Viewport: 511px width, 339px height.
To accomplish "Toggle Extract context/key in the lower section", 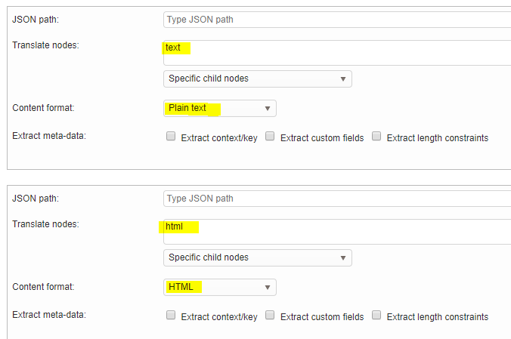I will [171, 316].
